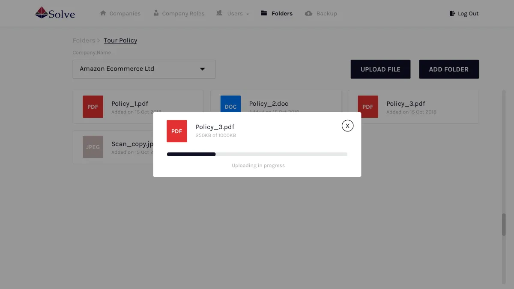
Task: Click the log out door icon
Action: tap(452, 13)
